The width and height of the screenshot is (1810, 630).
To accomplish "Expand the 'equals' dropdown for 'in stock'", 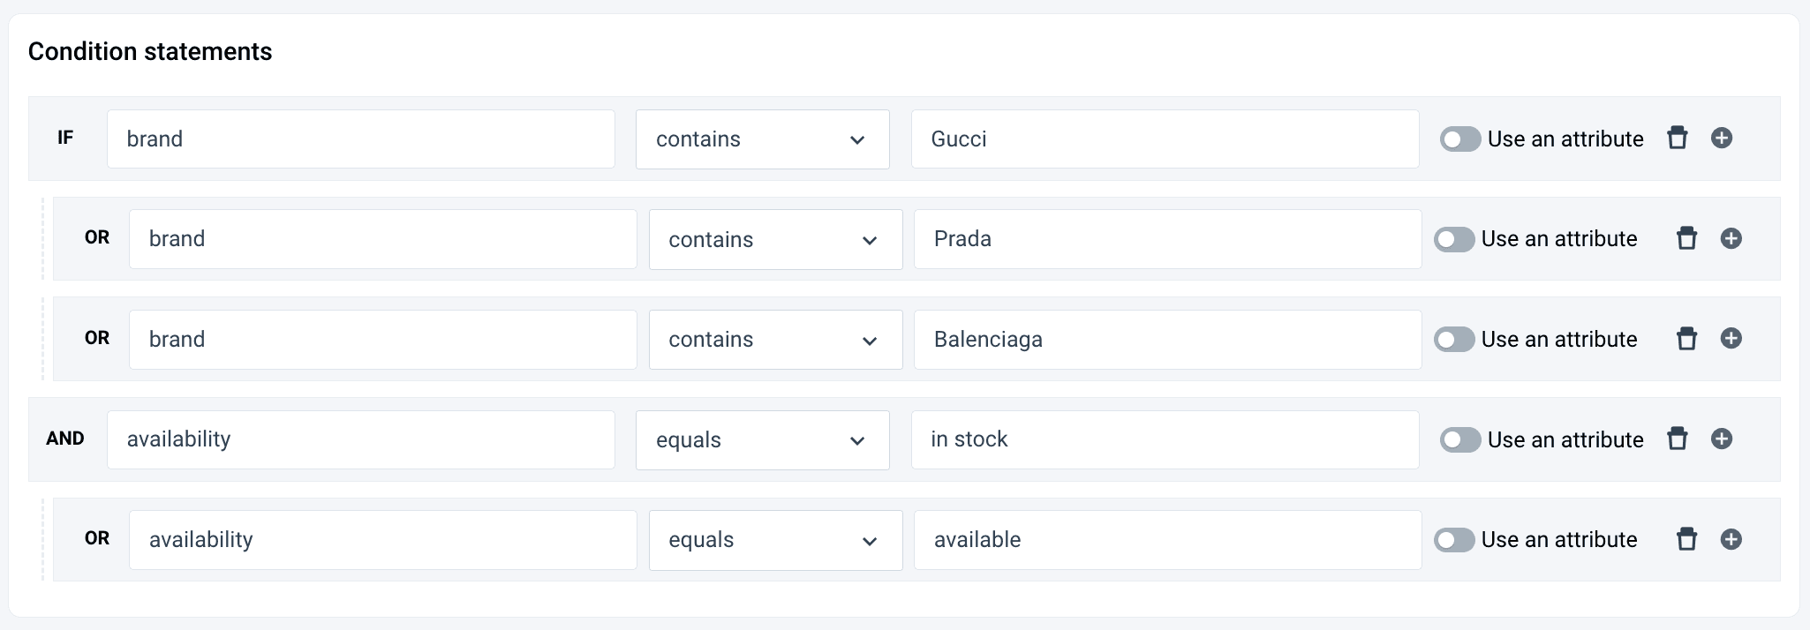I will [x=762, y=440].
